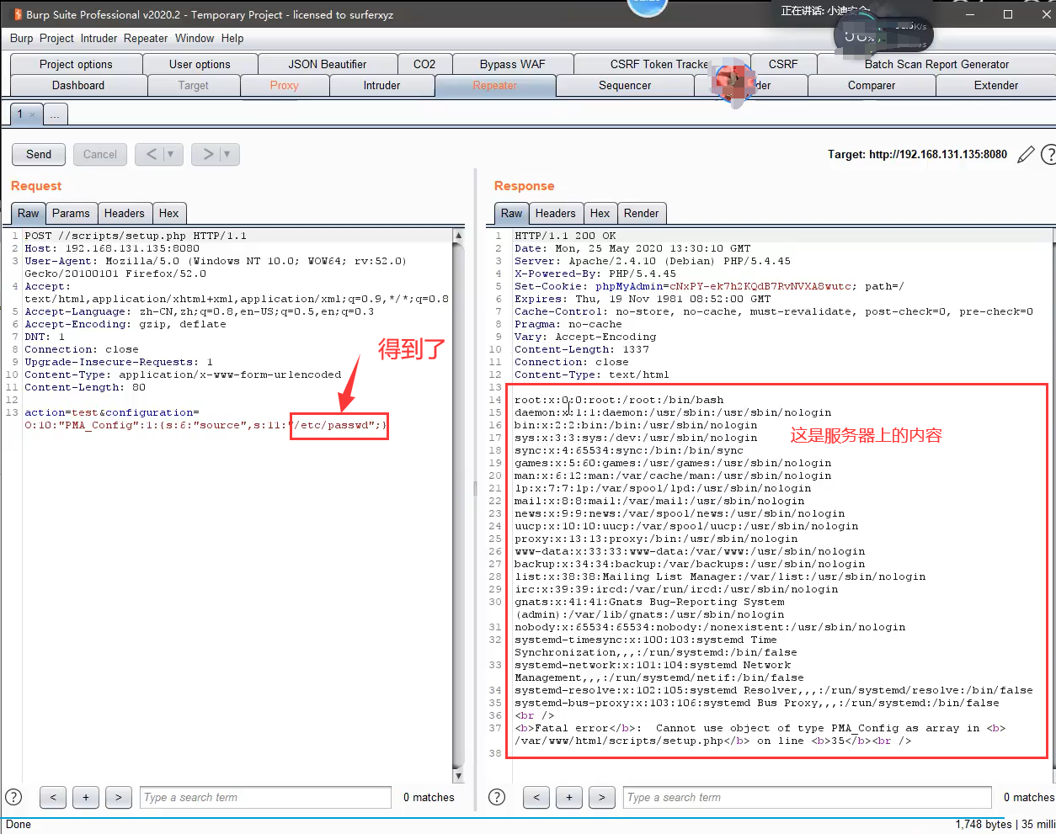Viewport: 1056px width, 834px height.
Task: Select the request Hex tab
Action: [168, 213]
